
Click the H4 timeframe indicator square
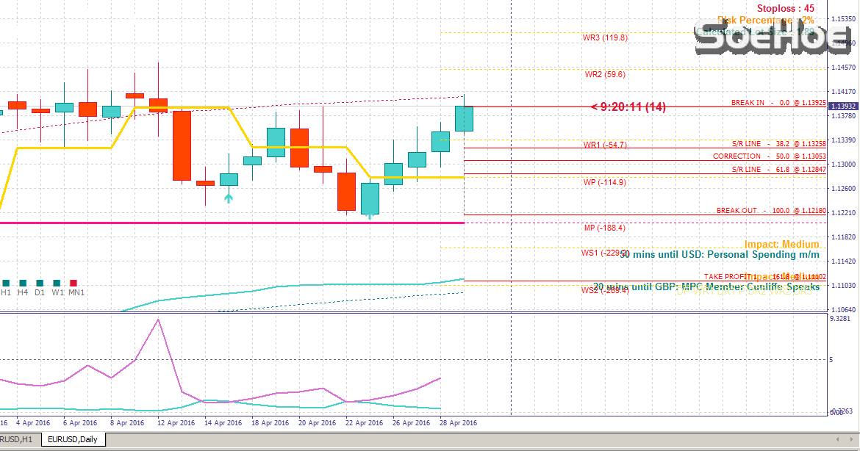pyautogui.click(x=23, y=283)
